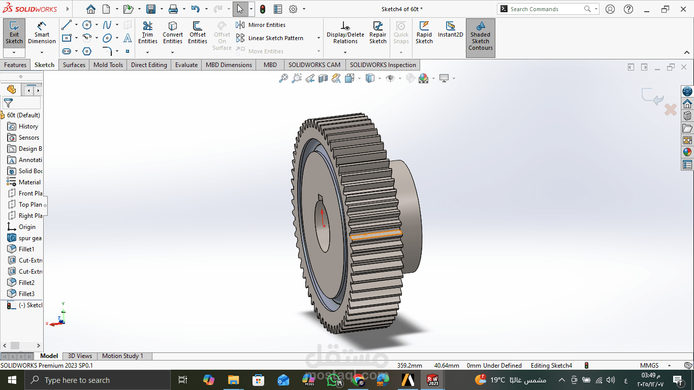Expand the Linear Sketch Pattern dropdown arrow
The height and width of the screenshot is (390, 694).
(x=319, y=38)
